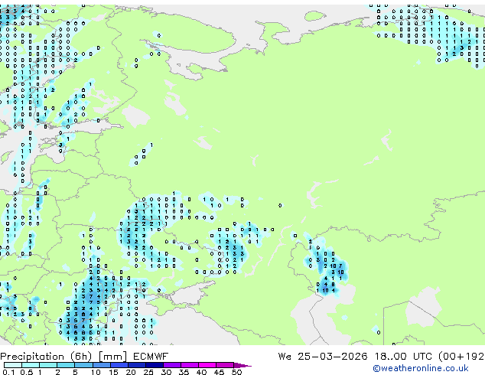Click the legend label '15'
Screen dimensions: 485x375
coord(113,372)
